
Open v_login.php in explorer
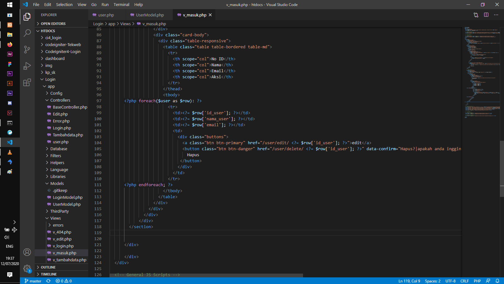coord(61,246)
